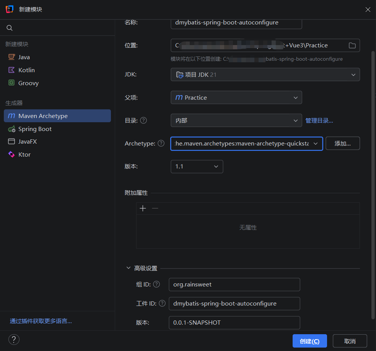Select the Java module type
This screenshot has height=351, width=376.
pos(57,57)
